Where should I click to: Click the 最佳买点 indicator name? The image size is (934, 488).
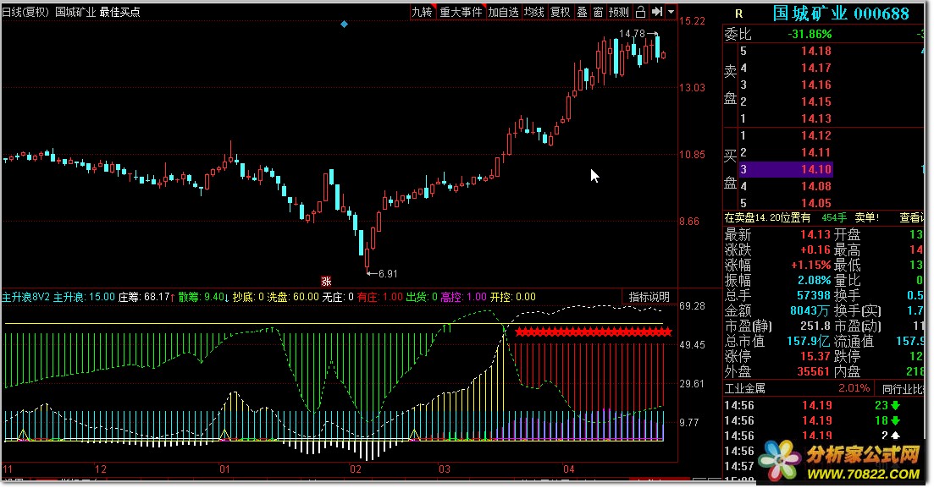119,12
